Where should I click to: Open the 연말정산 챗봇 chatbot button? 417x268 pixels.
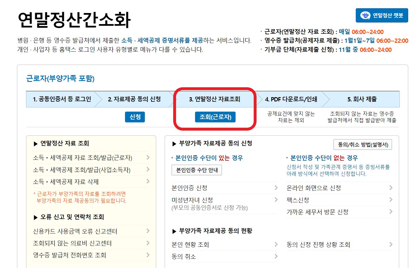click(382, 15)
